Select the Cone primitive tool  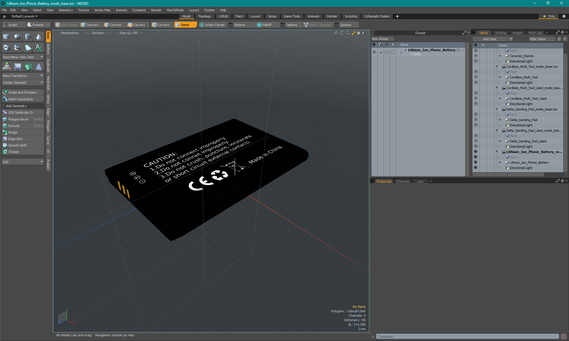coord(39,37)
